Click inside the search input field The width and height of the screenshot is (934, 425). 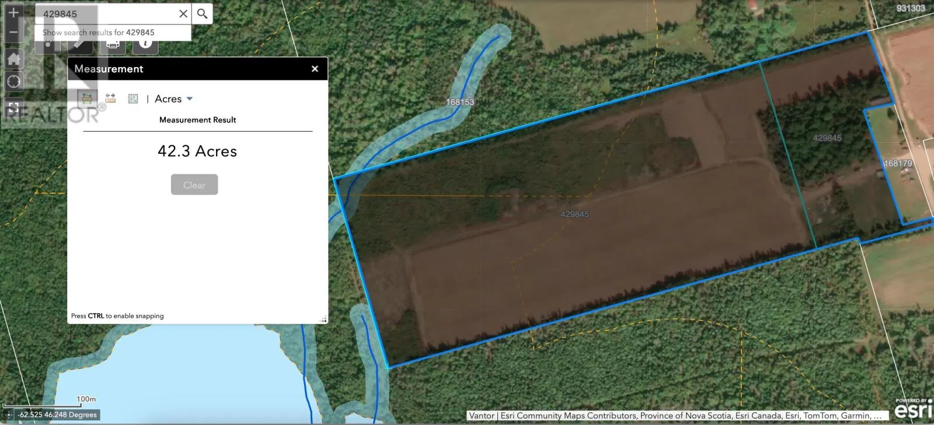105,13
